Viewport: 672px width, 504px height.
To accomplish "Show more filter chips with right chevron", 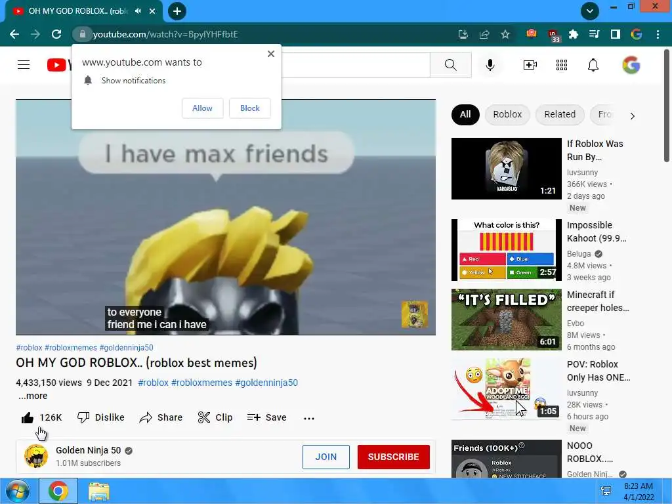I will [x=632, y=115].
